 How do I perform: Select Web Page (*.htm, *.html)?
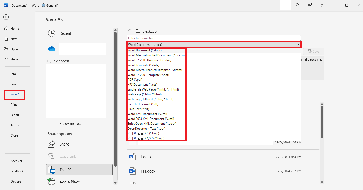point(145,94)
